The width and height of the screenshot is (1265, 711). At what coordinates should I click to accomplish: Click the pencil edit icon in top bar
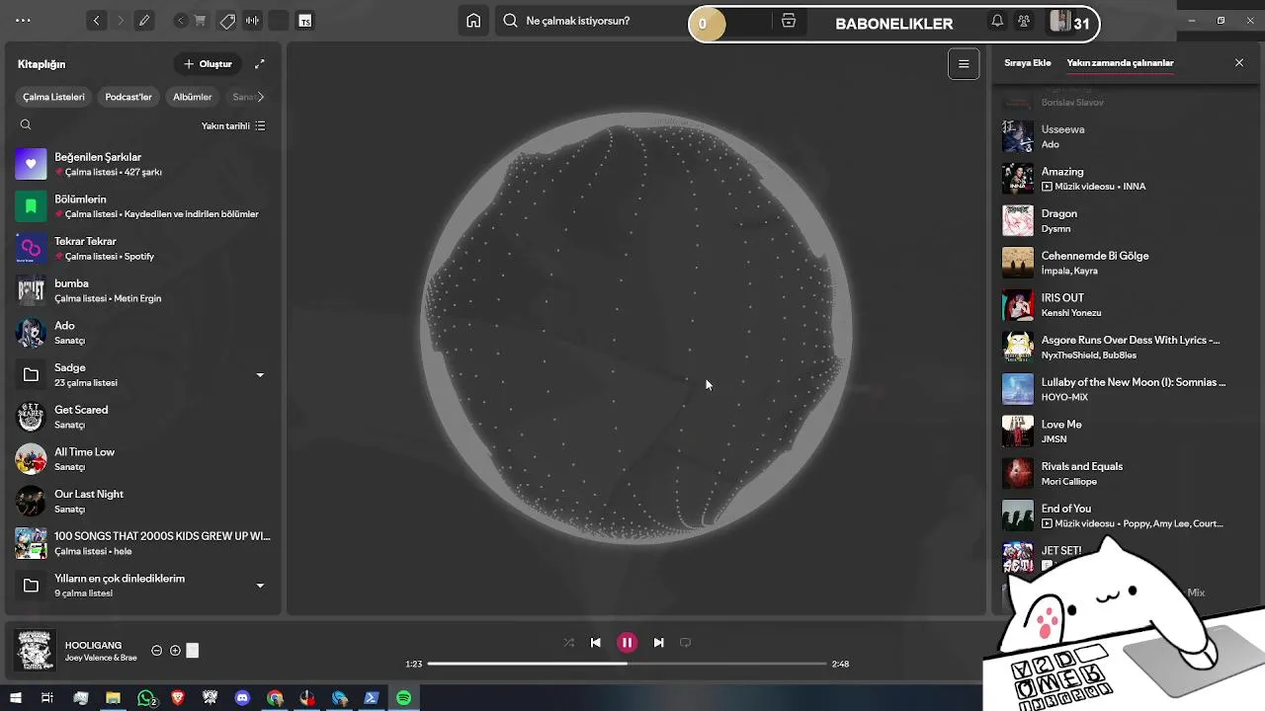[x=144, y=21]
